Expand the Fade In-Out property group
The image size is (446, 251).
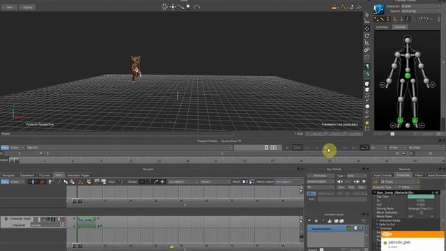378,225
